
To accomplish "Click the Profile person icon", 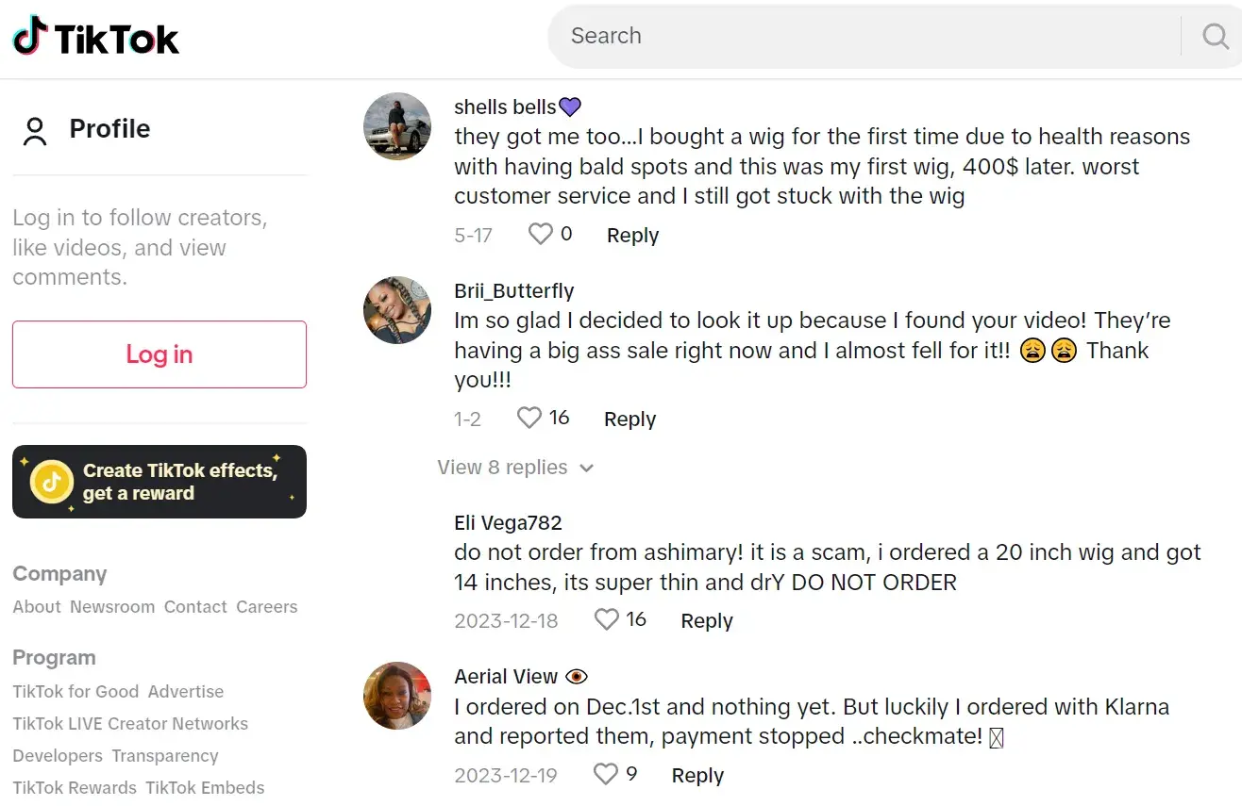I will [35, 131].
